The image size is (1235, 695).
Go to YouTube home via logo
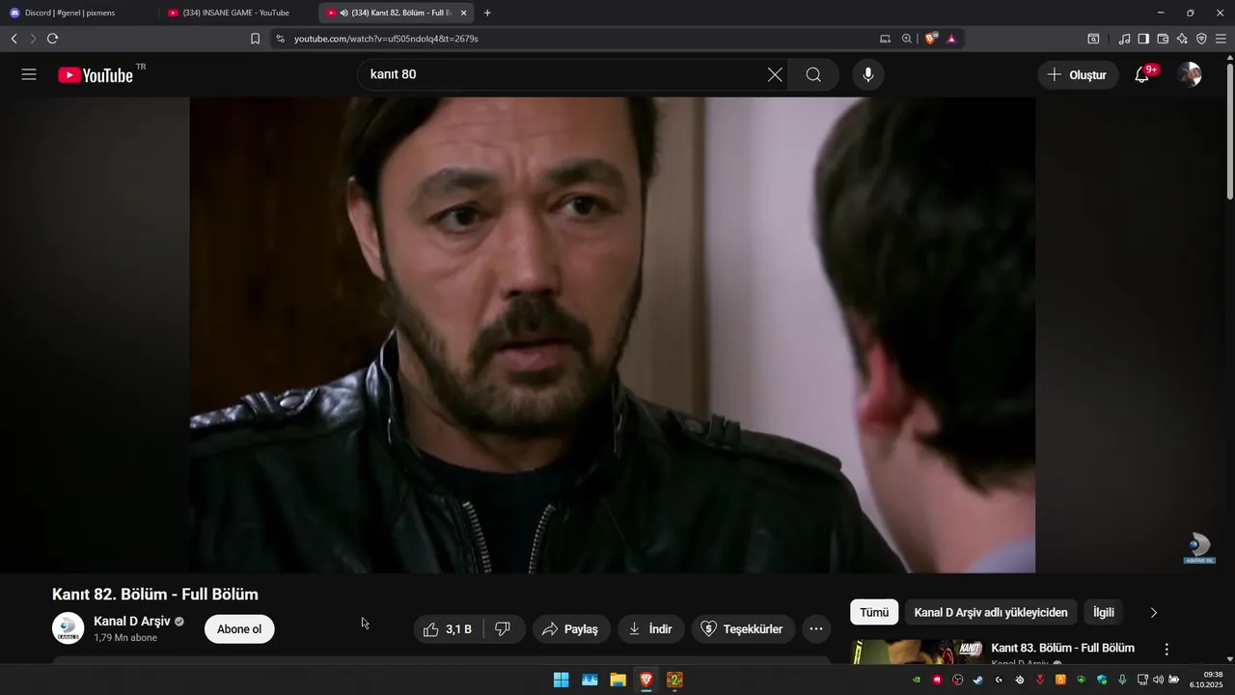tap(96, 75)
